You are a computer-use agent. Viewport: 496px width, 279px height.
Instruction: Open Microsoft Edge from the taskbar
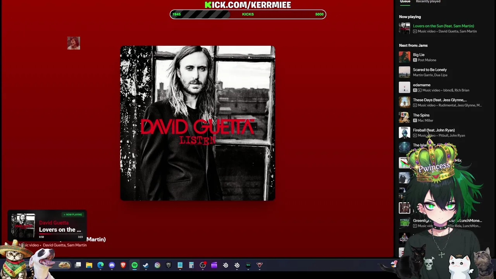point(100,265)
